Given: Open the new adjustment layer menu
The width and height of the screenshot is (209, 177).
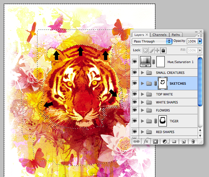Looking at the screenshot, I should tap(165, 141).
